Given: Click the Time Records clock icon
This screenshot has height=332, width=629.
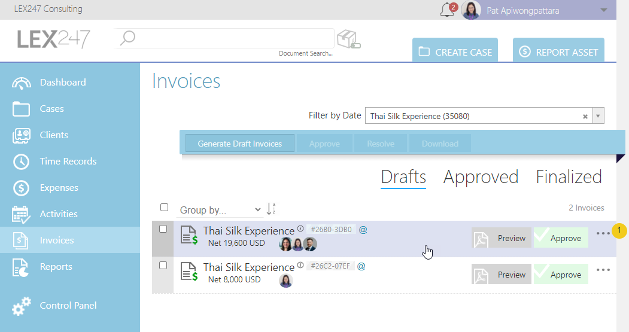Looking at the screenshot, I should click(x=21, y=162).
